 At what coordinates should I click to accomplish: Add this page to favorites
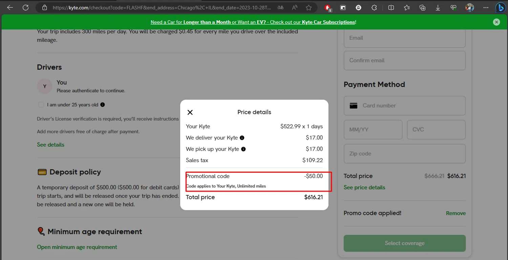[309, 7]
